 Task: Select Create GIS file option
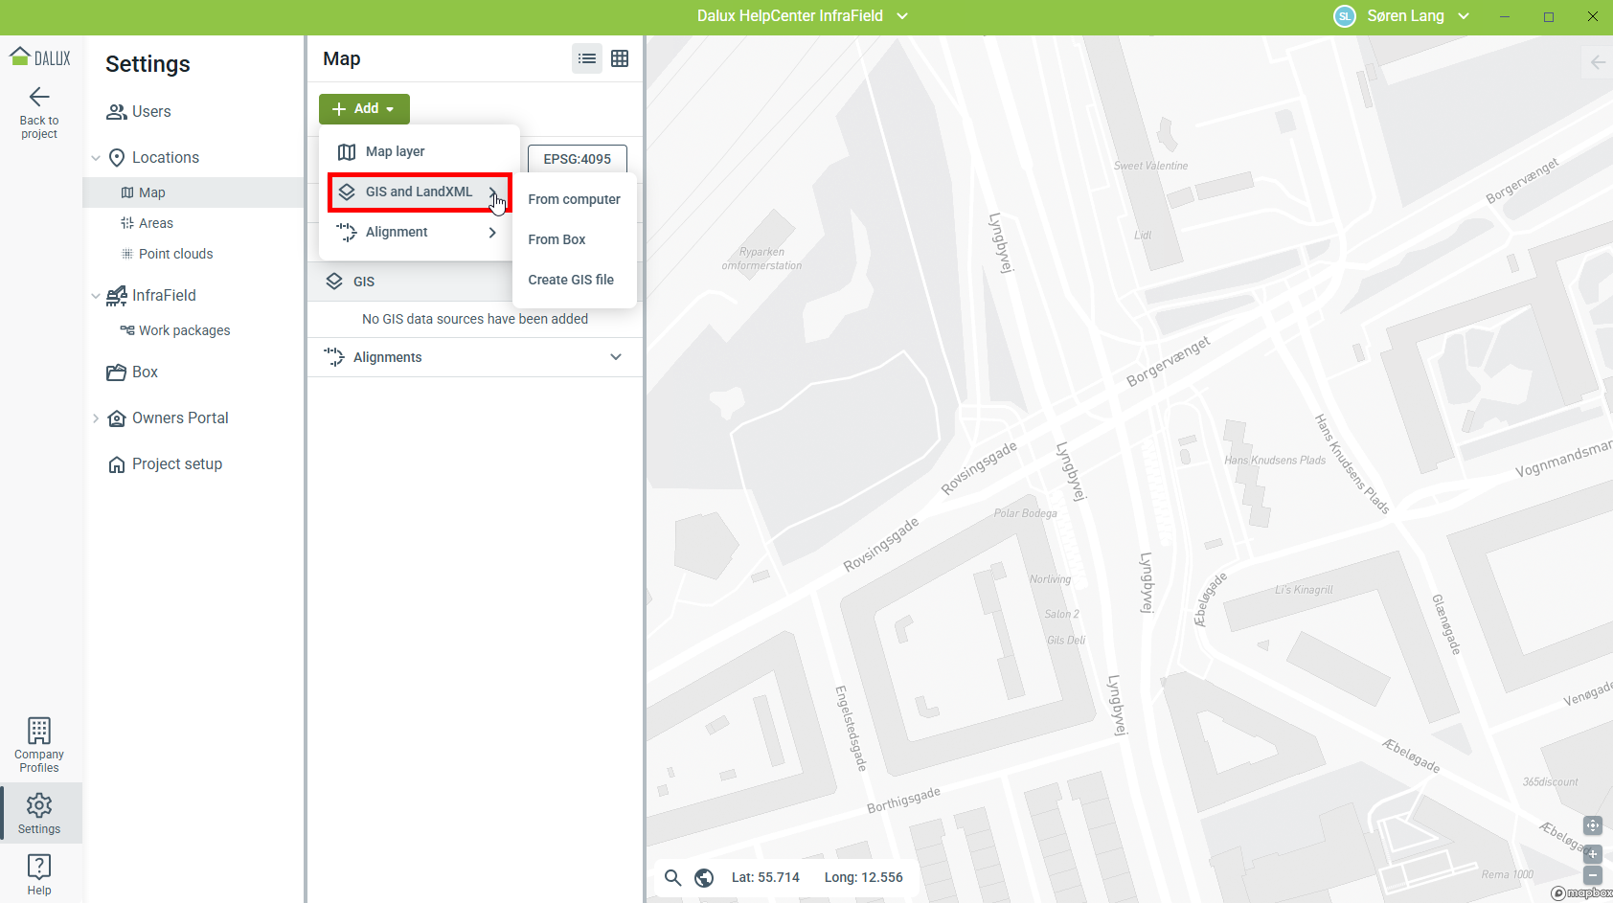tap(571, 280)
